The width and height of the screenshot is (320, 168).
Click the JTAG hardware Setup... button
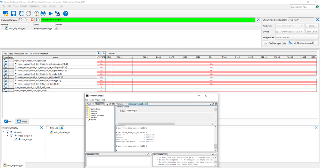(312, 26)
